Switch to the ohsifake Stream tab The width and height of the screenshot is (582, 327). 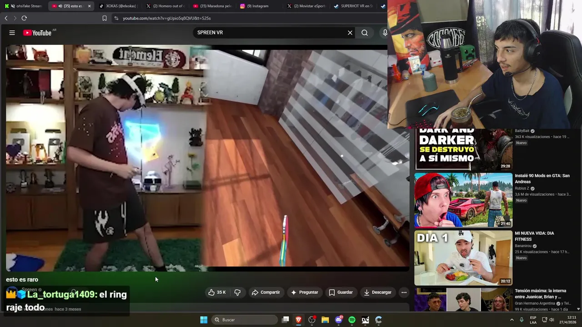23,6
